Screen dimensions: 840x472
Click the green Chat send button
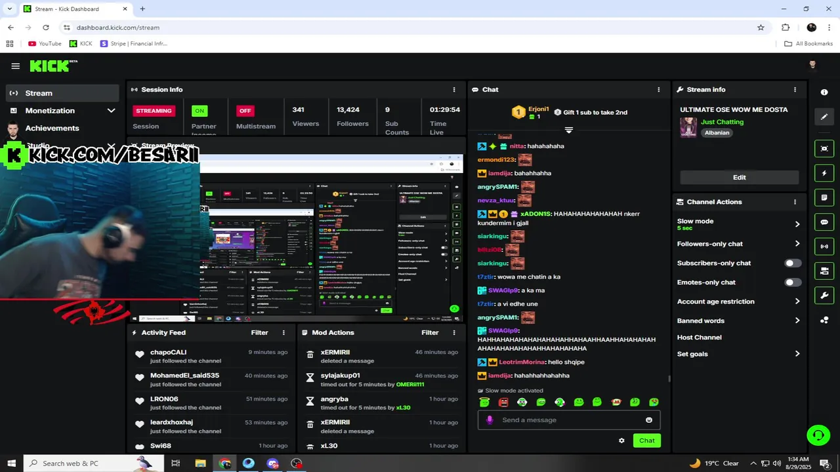click(x=646, y=441)
